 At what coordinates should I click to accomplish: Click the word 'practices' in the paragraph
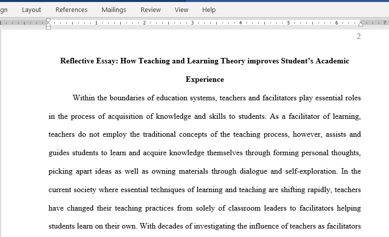click(x=159, y=208)
